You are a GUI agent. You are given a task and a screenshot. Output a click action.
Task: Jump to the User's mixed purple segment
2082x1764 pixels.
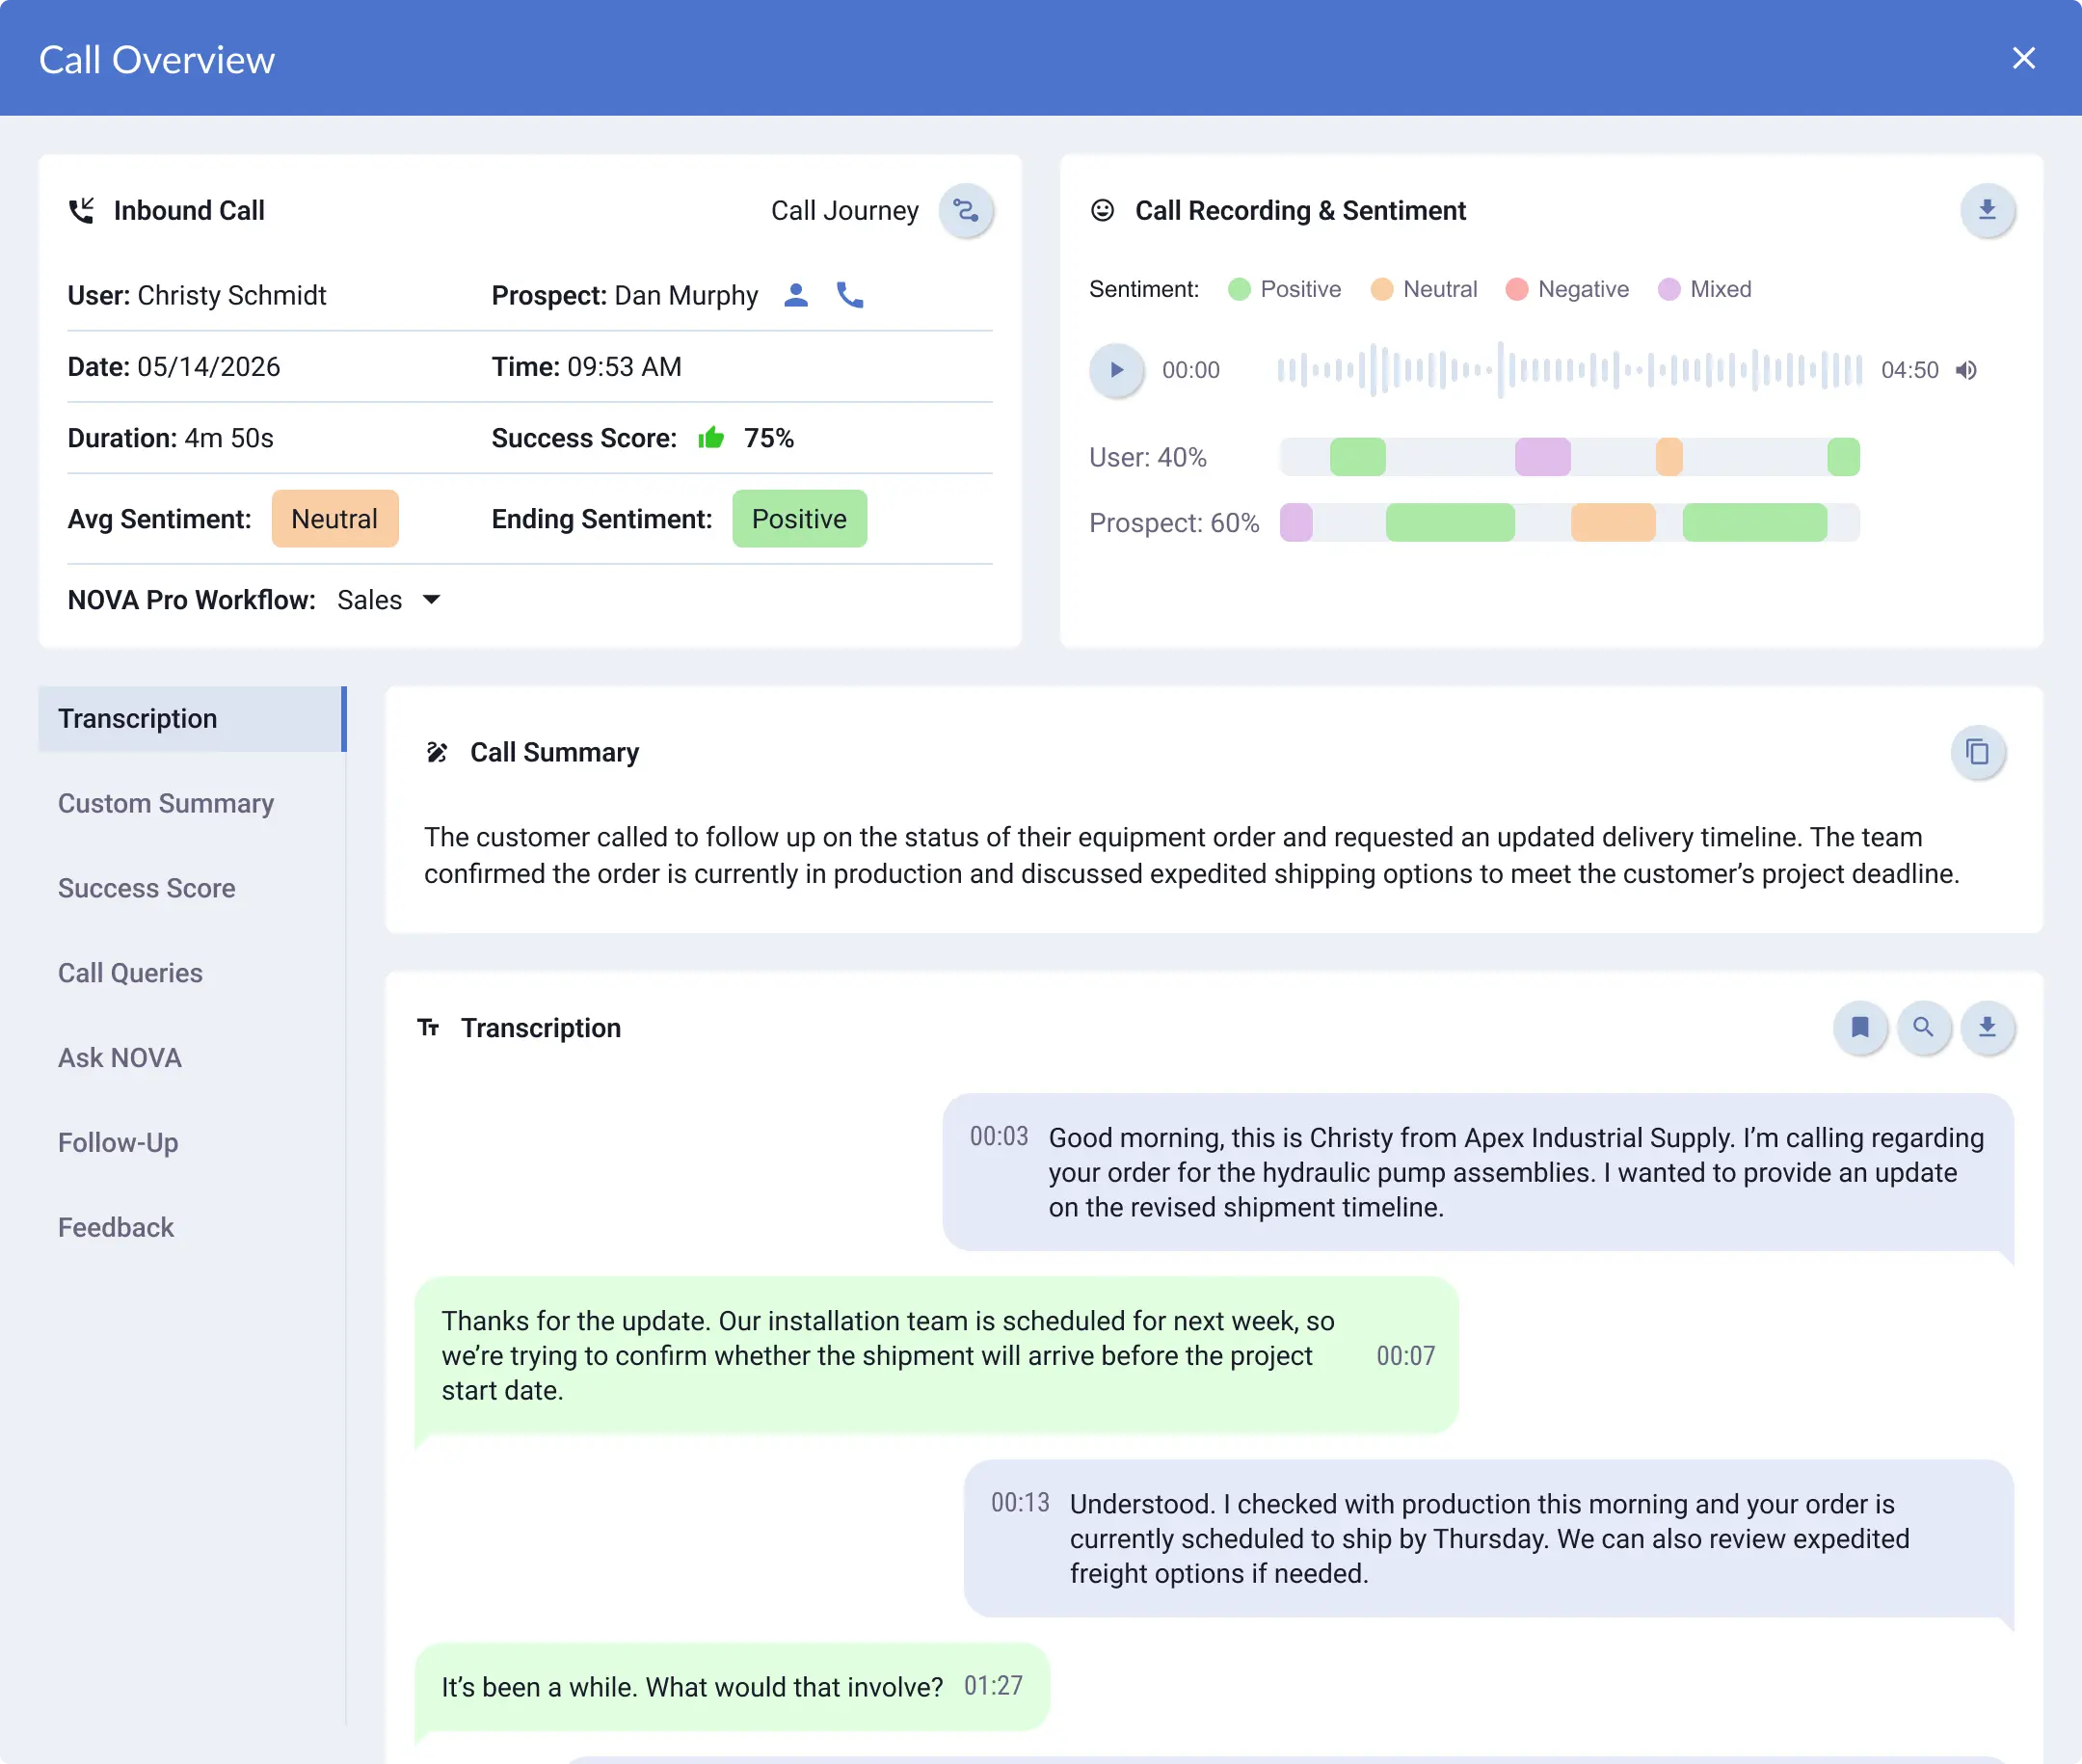(1543, 457)
